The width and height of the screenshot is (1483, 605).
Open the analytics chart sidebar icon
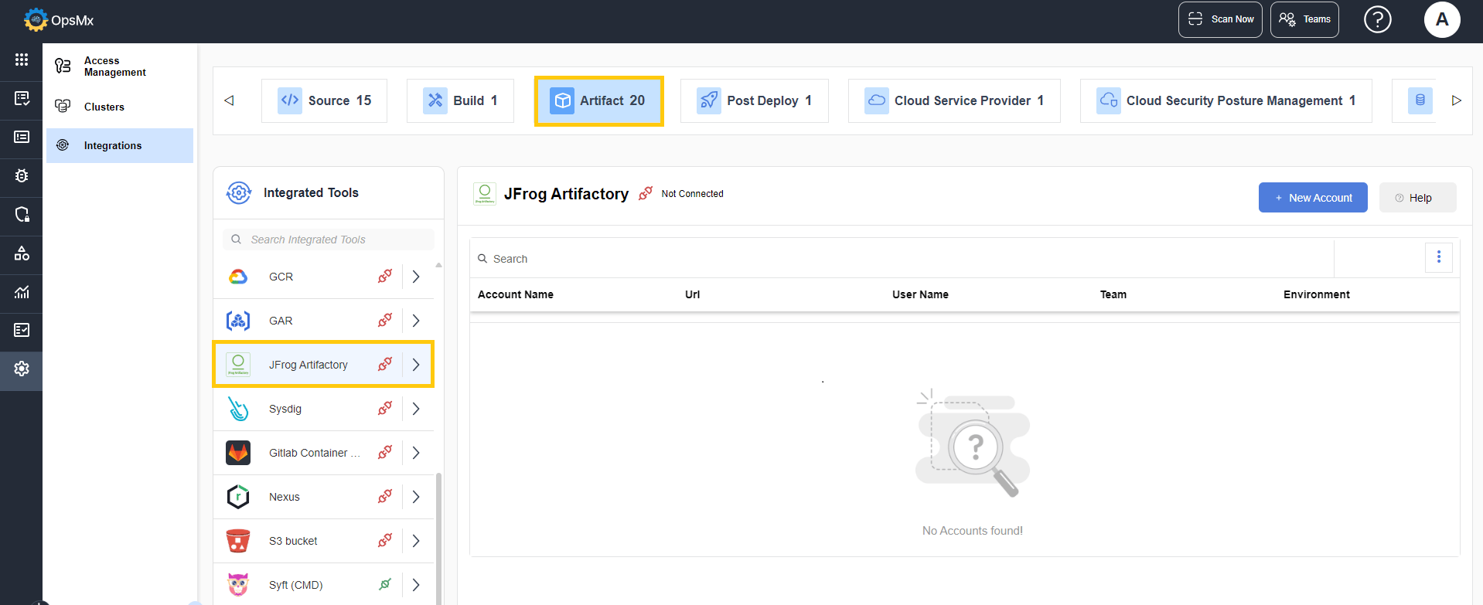point(22,291)
